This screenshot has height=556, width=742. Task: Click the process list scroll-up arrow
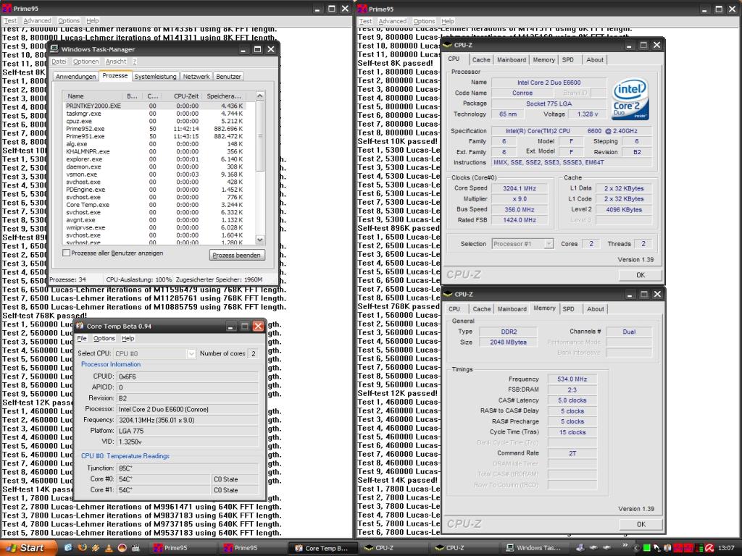(x=260, y=96)
